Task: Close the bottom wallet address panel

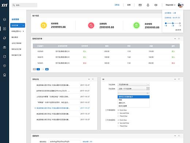Action: pos(179,136)
